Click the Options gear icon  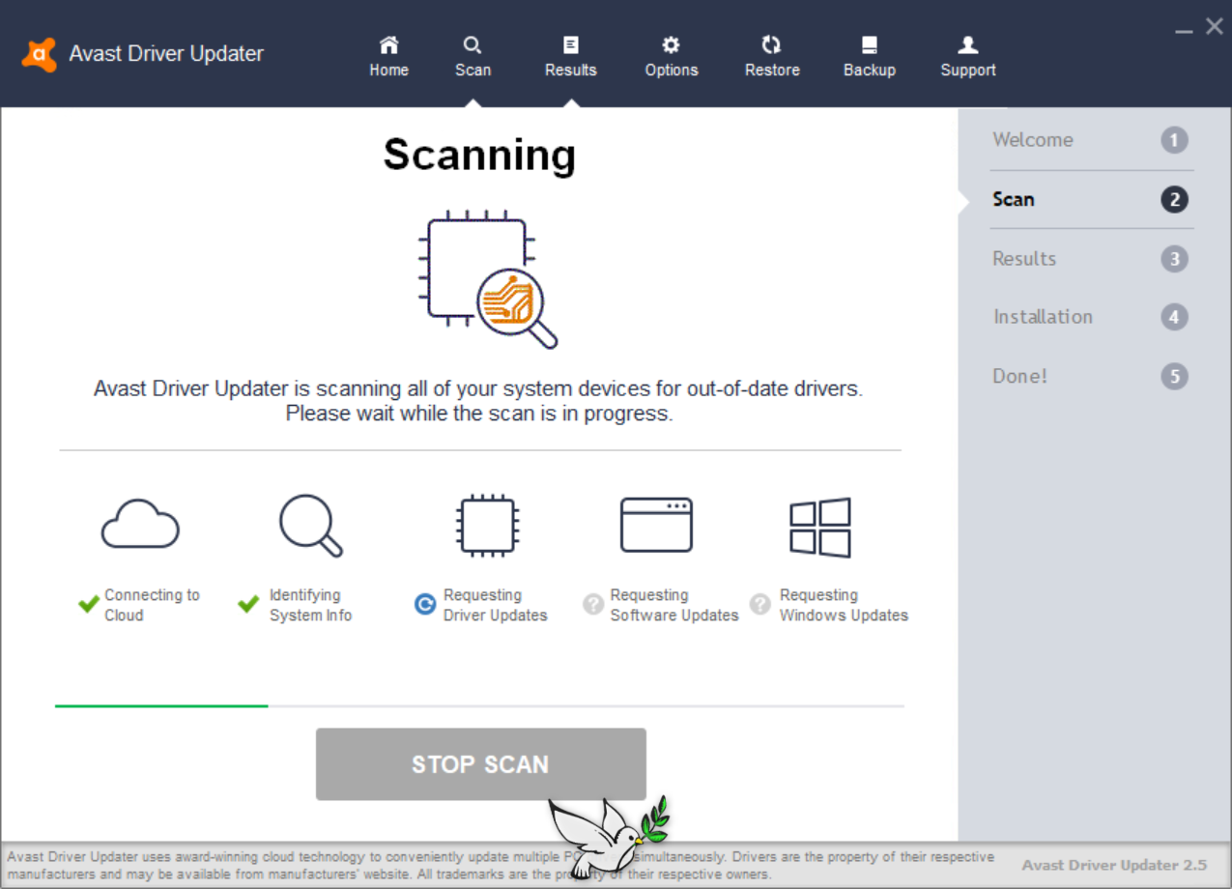pyautogui.click(x=671, y=44)
